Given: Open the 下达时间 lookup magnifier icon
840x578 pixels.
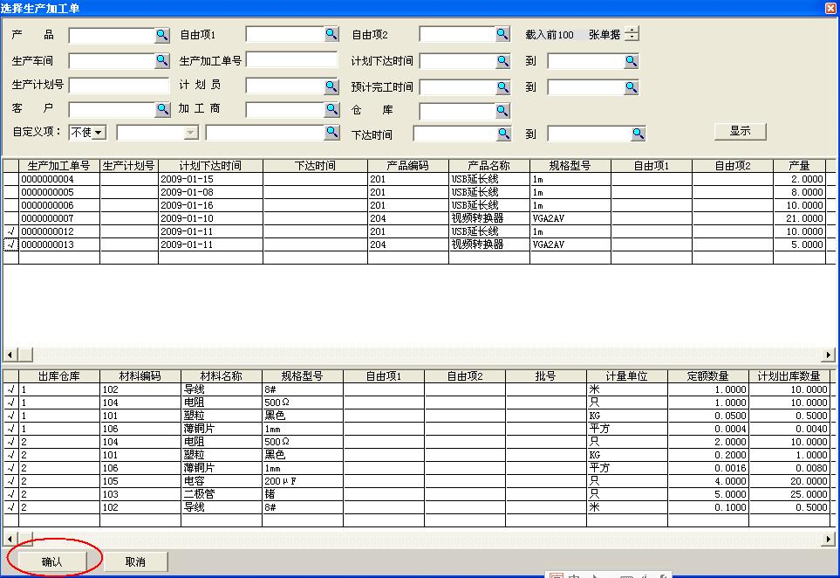Looking at the screenshot, I should click(x=504, y=133).
